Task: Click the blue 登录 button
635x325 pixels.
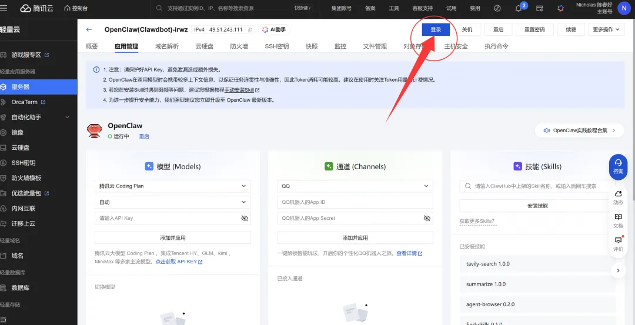Action: (x=436, y=29)
